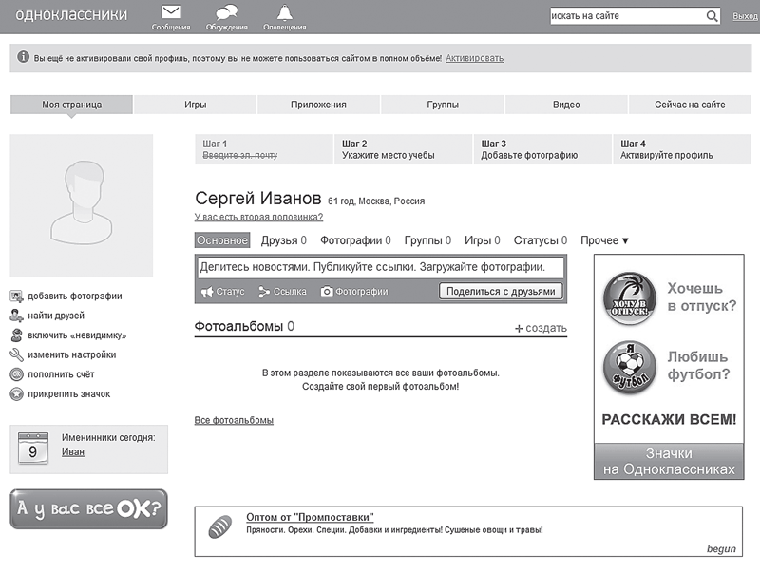Click the добавить фотографии icon

click(x=16, y=296)
